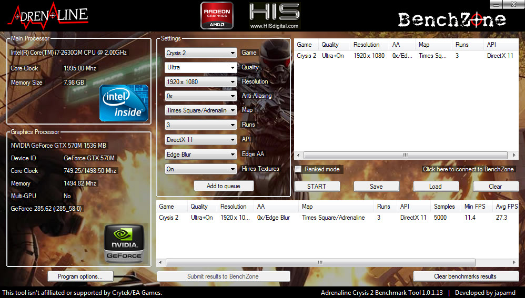525x298 pixels.
Task: Click the queue list horizontal scrollbar thumb
Action: [x=406, y=155]
